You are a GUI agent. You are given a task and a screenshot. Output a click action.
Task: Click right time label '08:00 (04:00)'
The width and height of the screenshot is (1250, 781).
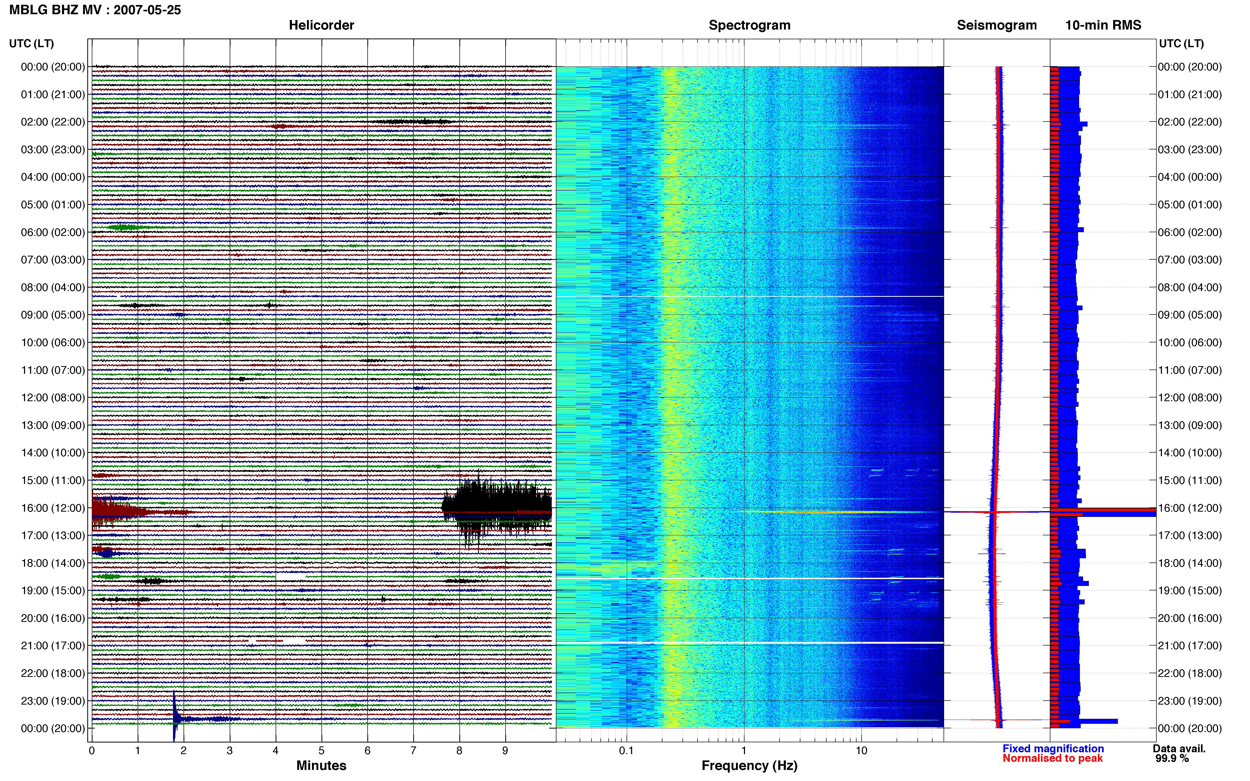1190,287
